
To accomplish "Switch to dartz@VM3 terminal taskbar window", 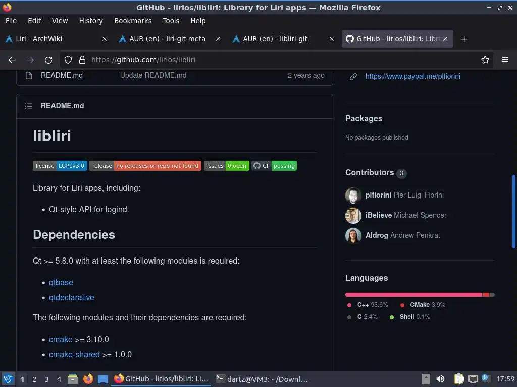I will click(x=262, y=379).
